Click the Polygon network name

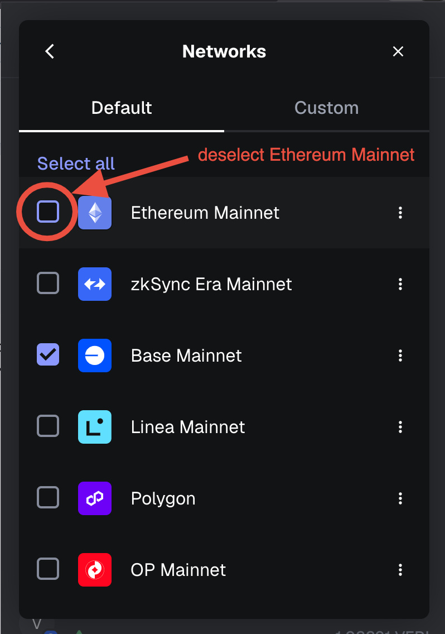[163, 498]
